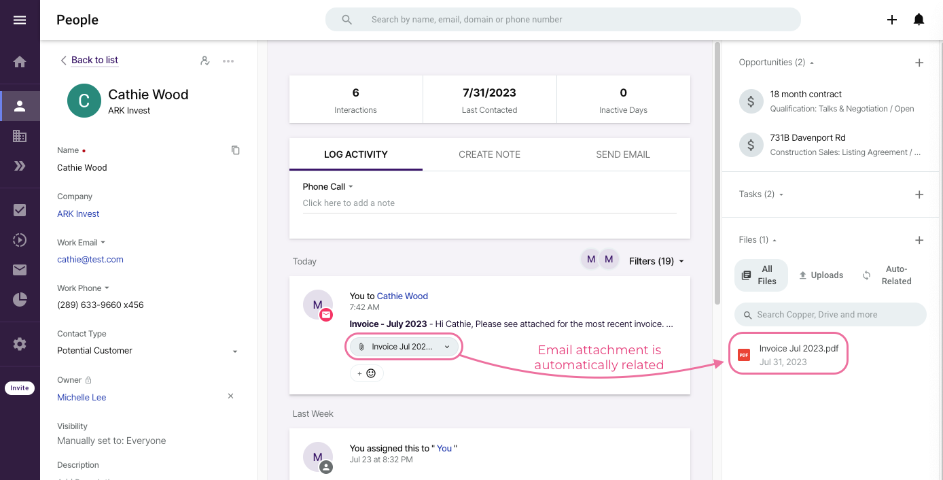Open Filters (19) dropdown
Image resolution: width=943 pixels, height=480 pixels.
point(656,261)
